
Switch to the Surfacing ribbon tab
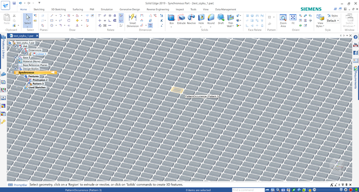(x=77, y=9)
